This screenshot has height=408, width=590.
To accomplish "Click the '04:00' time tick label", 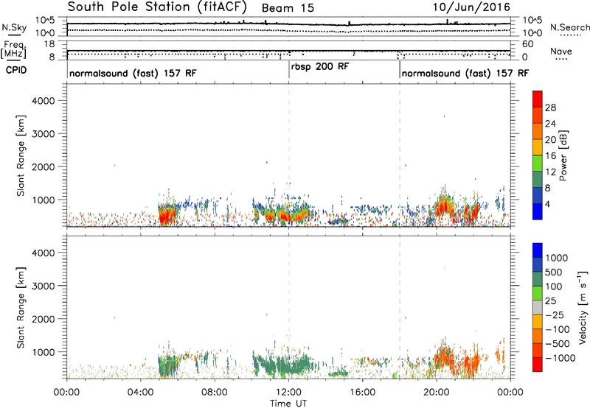I will [140, 393].
